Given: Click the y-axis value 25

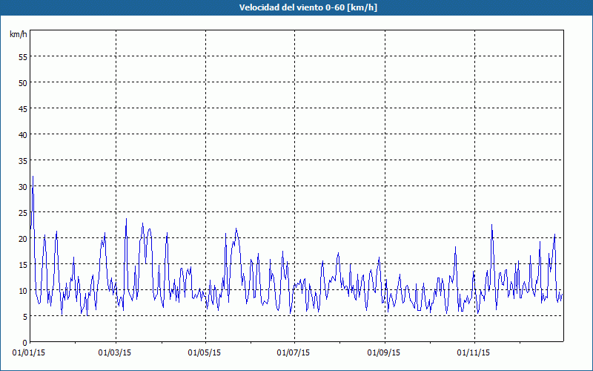Looking at the screenshot, I should click(x=23, y=212).
